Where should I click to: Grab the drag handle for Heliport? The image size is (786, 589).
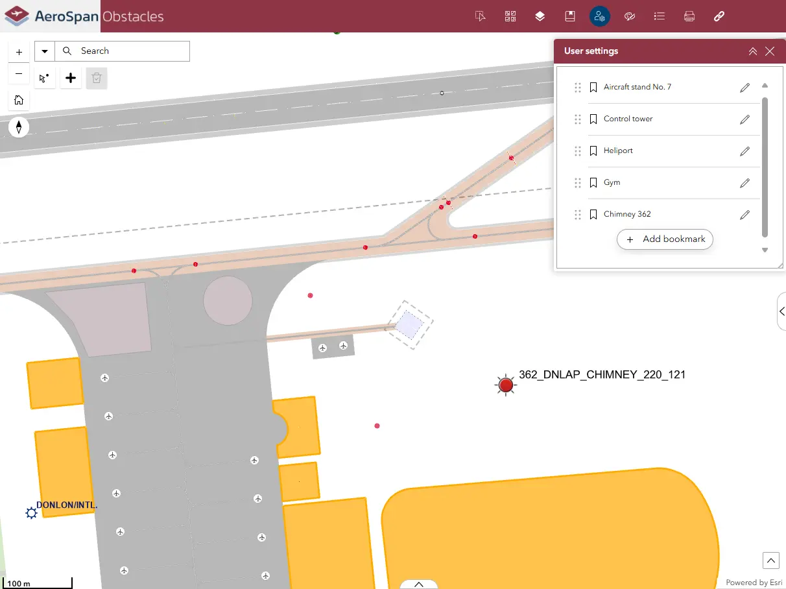point(578,151)
